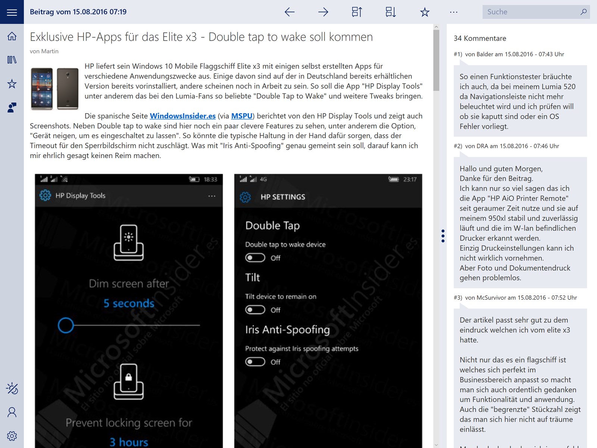Go forward with the right arrow
This screenshot has width=597, height=448.
[x=323, y=12]
